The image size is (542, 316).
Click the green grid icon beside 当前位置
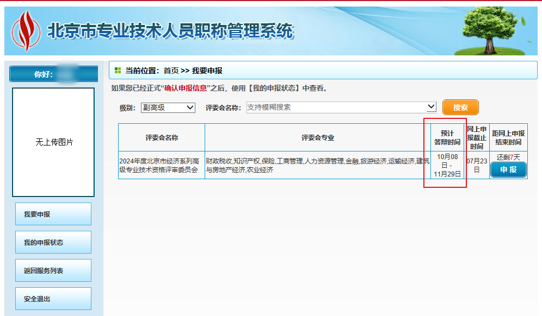point(118,70)
